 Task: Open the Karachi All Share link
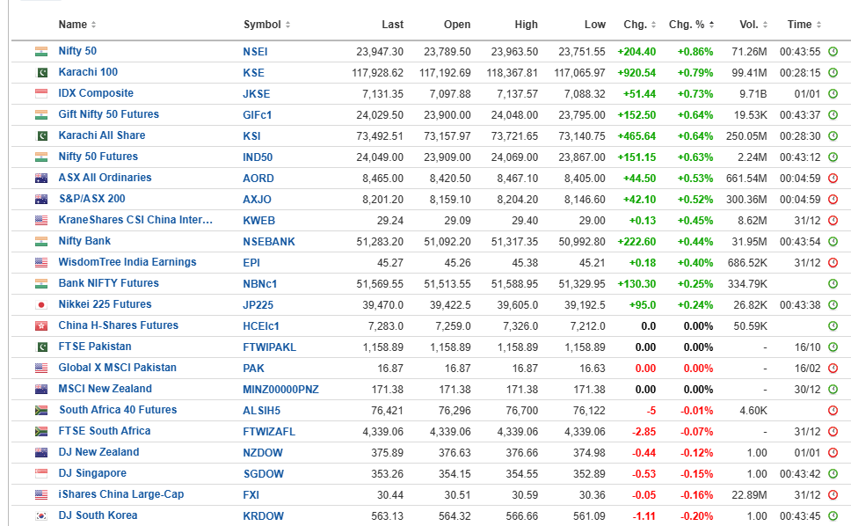pos(102,135)
